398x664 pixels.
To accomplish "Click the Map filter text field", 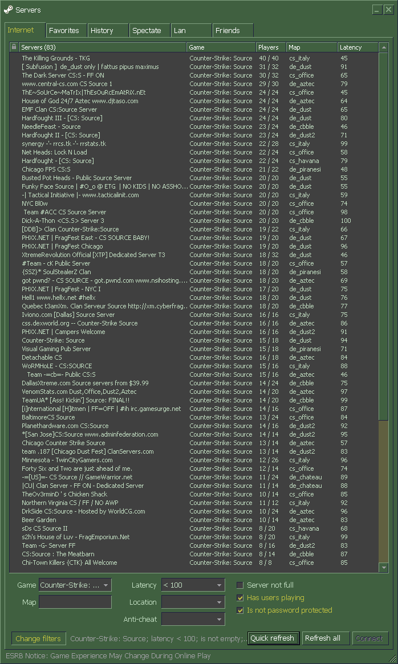I will tap(75, 602).
